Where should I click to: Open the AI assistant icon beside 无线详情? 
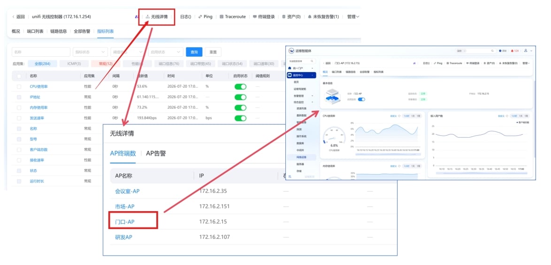pos(137,16)
